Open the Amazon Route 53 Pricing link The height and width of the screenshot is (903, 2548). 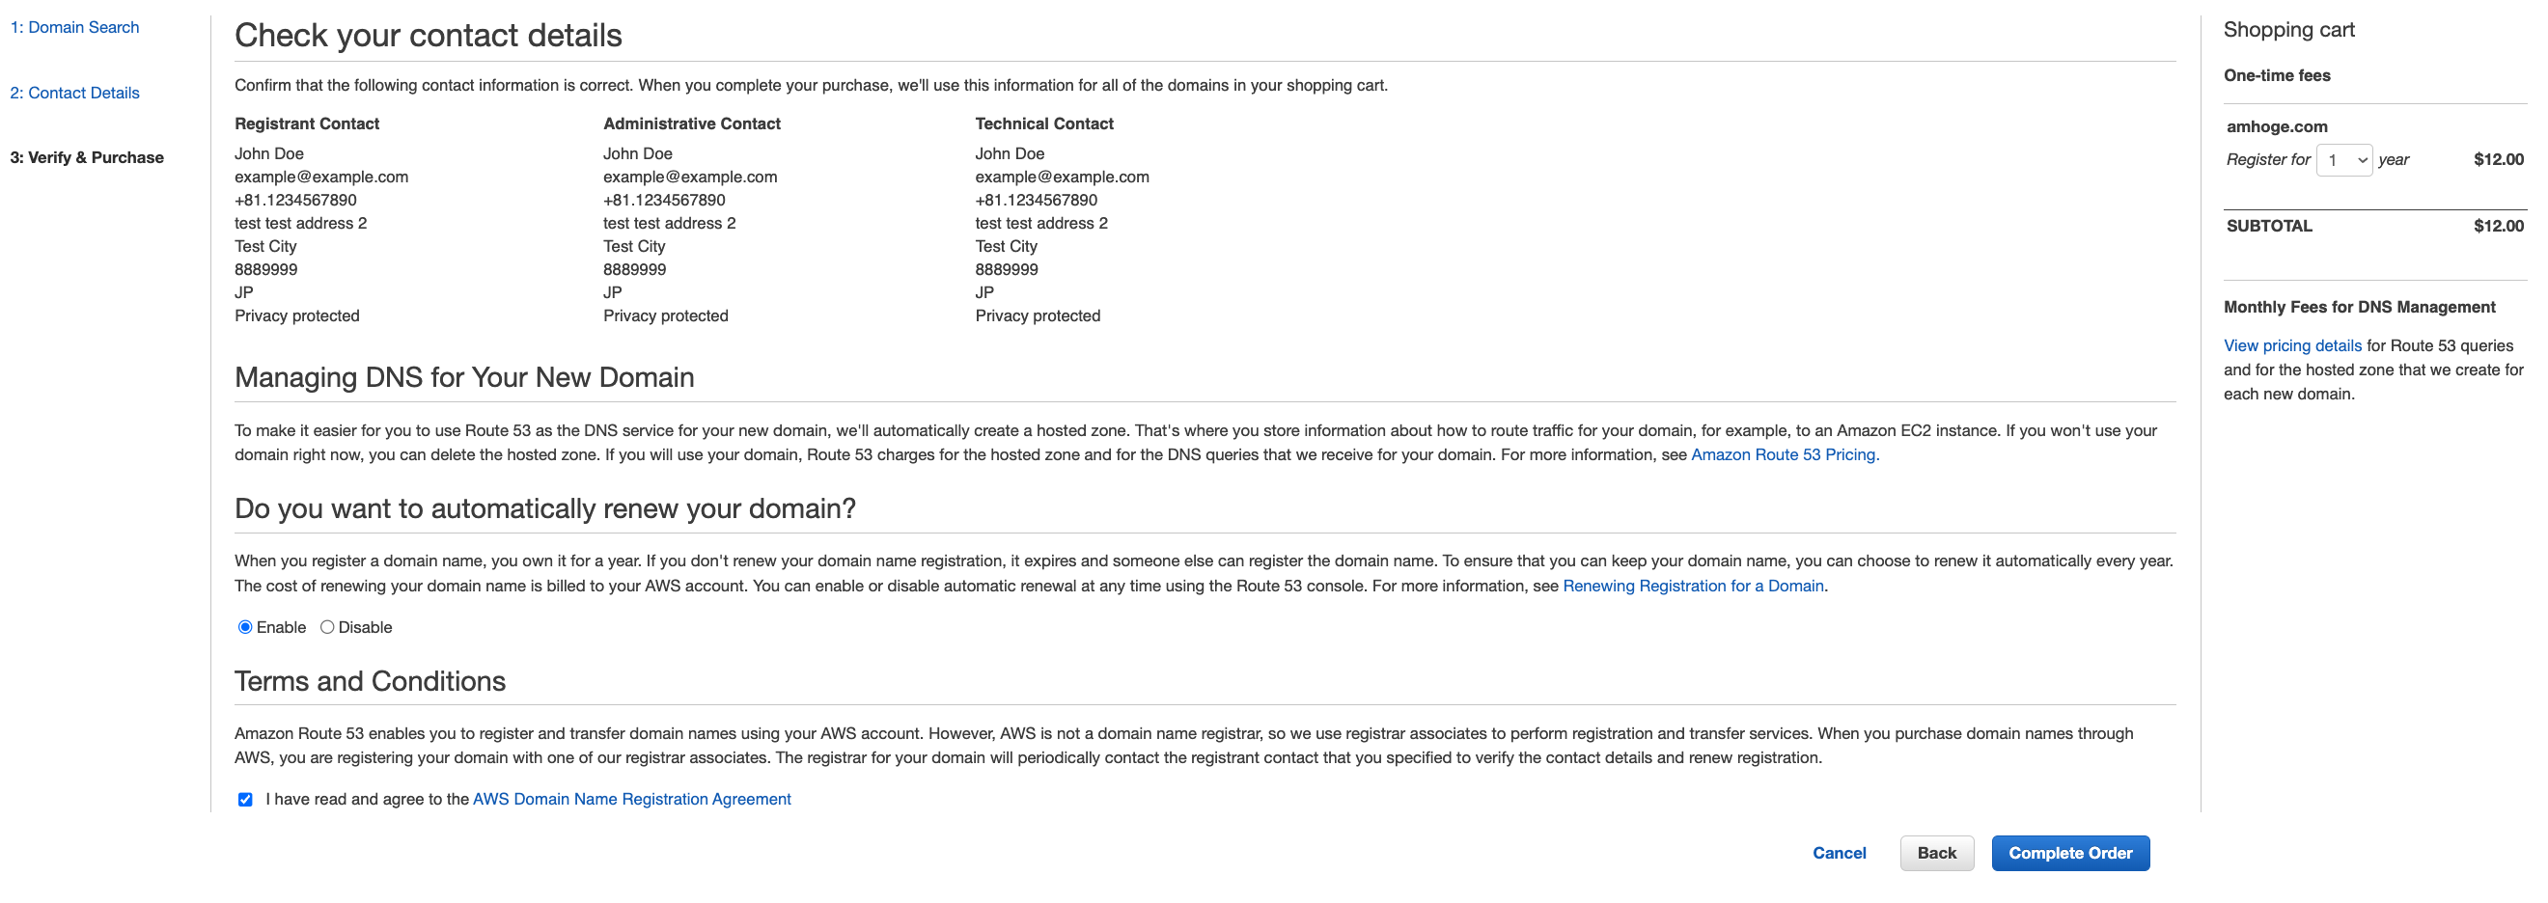pyautogui.click(x=1785, y=455)
